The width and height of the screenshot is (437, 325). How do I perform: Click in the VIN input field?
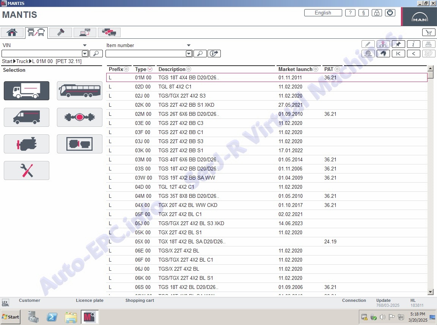tap(42, 54)
